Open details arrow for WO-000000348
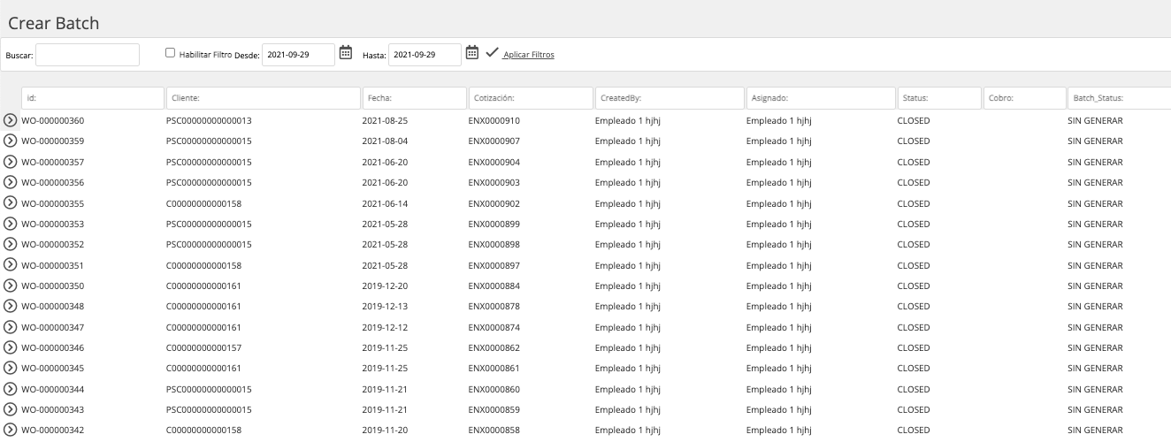The image size is (1171, 442). click(x=11, y=306)
